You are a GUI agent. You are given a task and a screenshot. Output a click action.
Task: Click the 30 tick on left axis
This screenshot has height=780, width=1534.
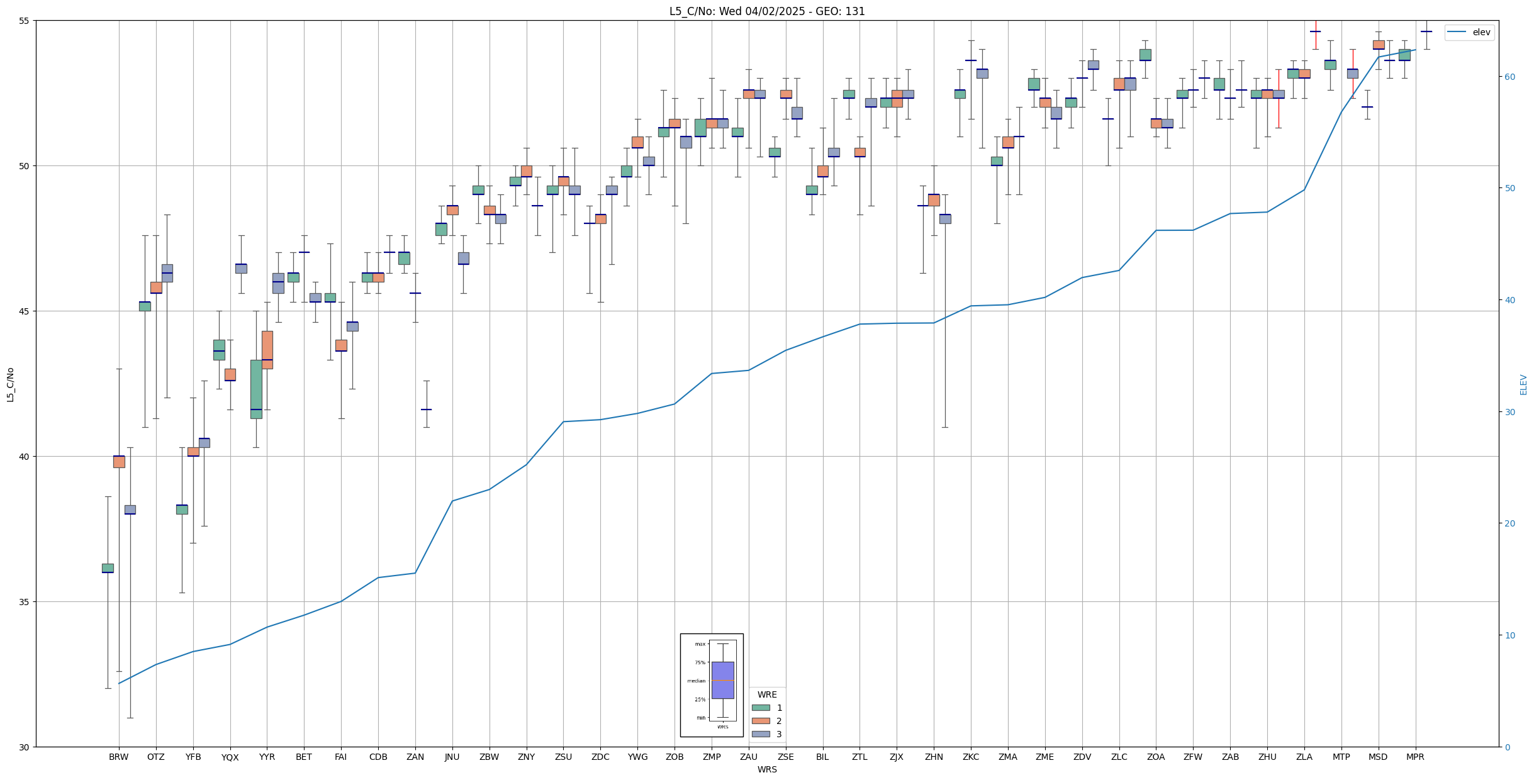(x=25, y=747)
